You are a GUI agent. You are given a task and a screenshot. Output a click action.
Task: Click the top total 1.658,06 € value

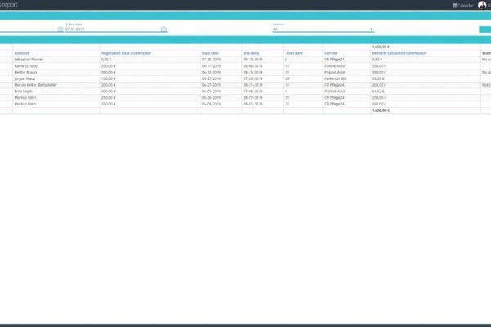[381, 47]
